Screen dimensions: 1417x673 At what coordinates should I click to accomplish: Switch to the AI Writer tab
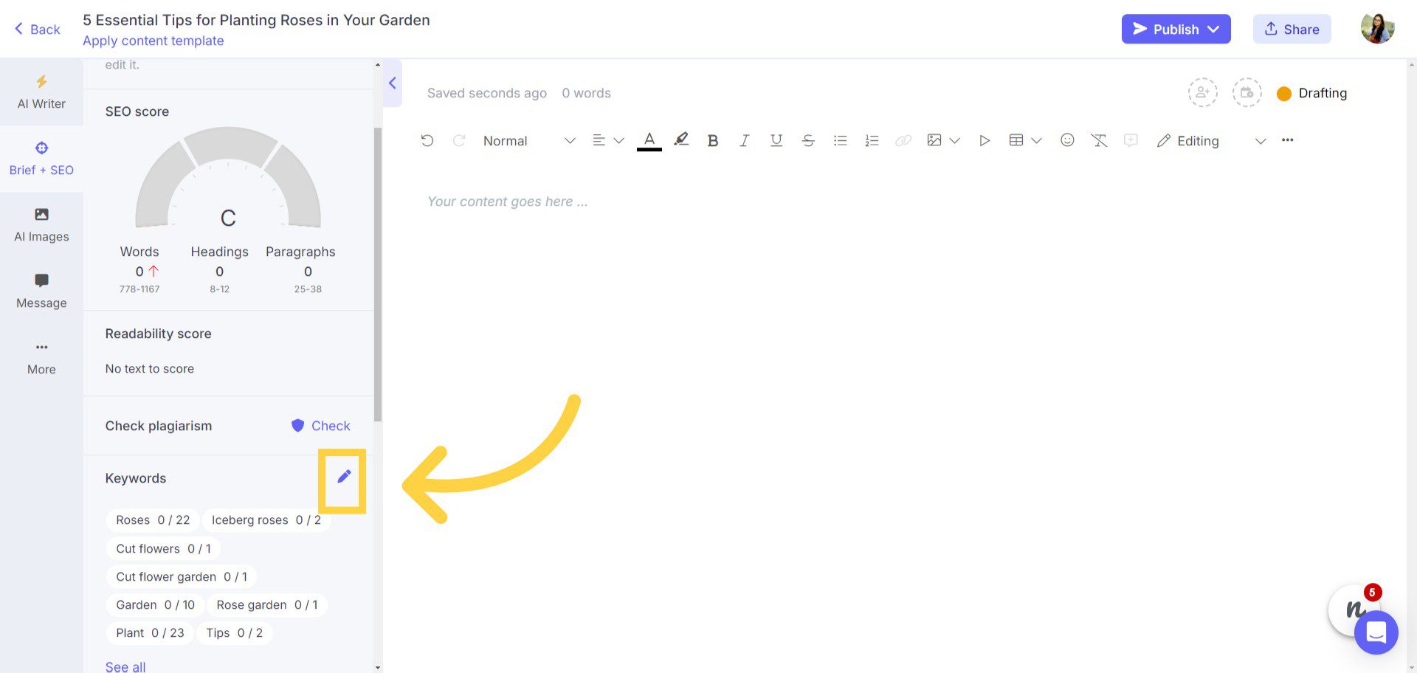(41, 92)
